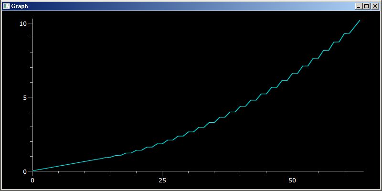
Task: Click the x-axis label 25
Action: [x=162, y=180]
